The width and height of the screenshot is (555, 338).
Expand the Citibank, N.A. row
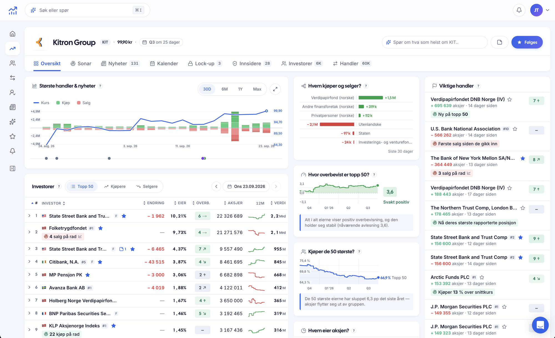point(29,262)
